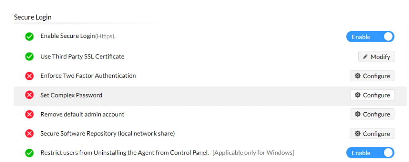Click the Applicable only for Windows note
Viewport: 409px width, 162px height.
pos(254,152)
